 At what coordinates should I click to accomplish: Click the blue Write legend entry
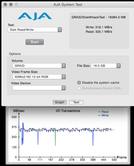coord(103,115)
